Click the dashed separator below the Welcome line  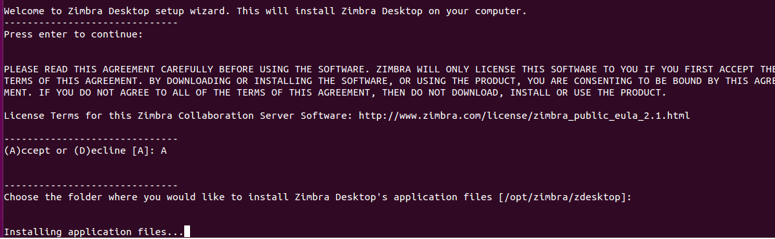[91, 23]
